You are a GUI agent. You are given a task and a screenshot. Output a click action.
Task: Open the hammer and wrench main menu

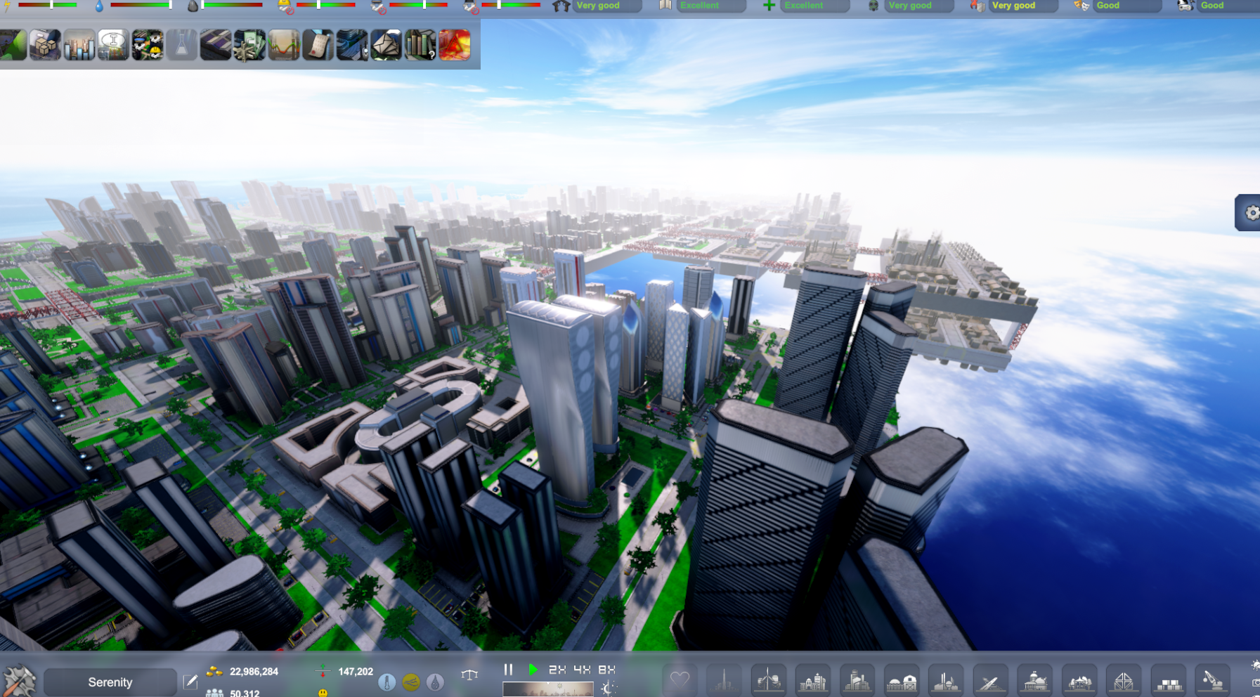pos(19,681)
